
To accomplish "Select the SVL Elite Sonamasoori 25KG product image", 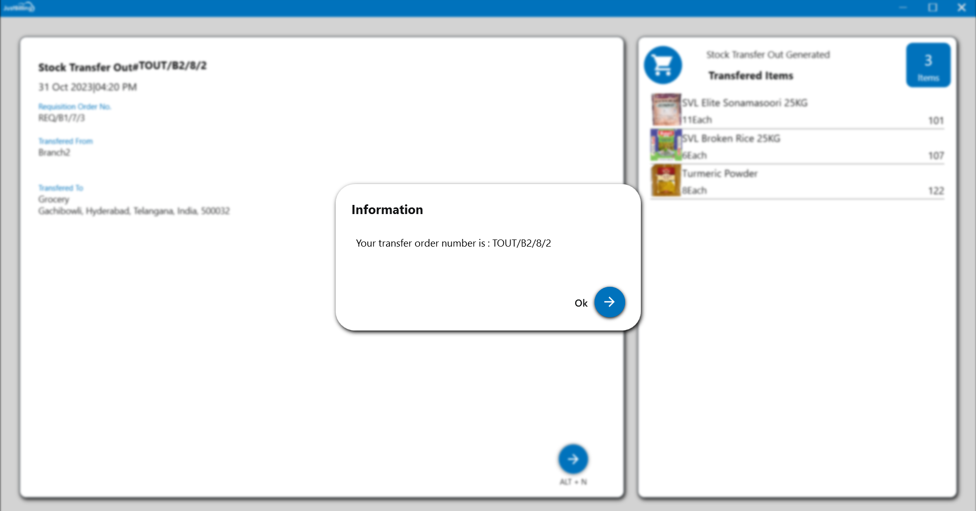I will point(666,110).
